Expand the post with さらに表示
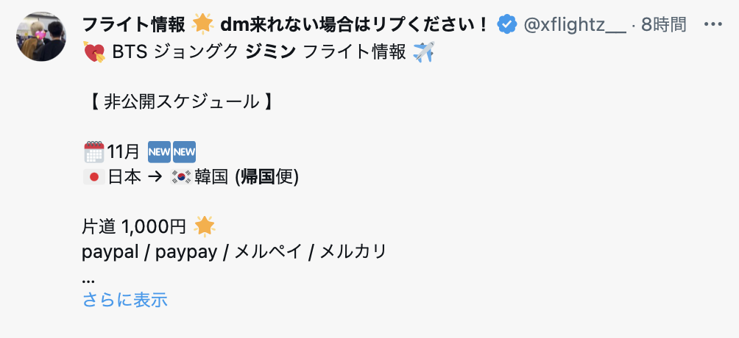The image size is (739, 338). [125, 299]
